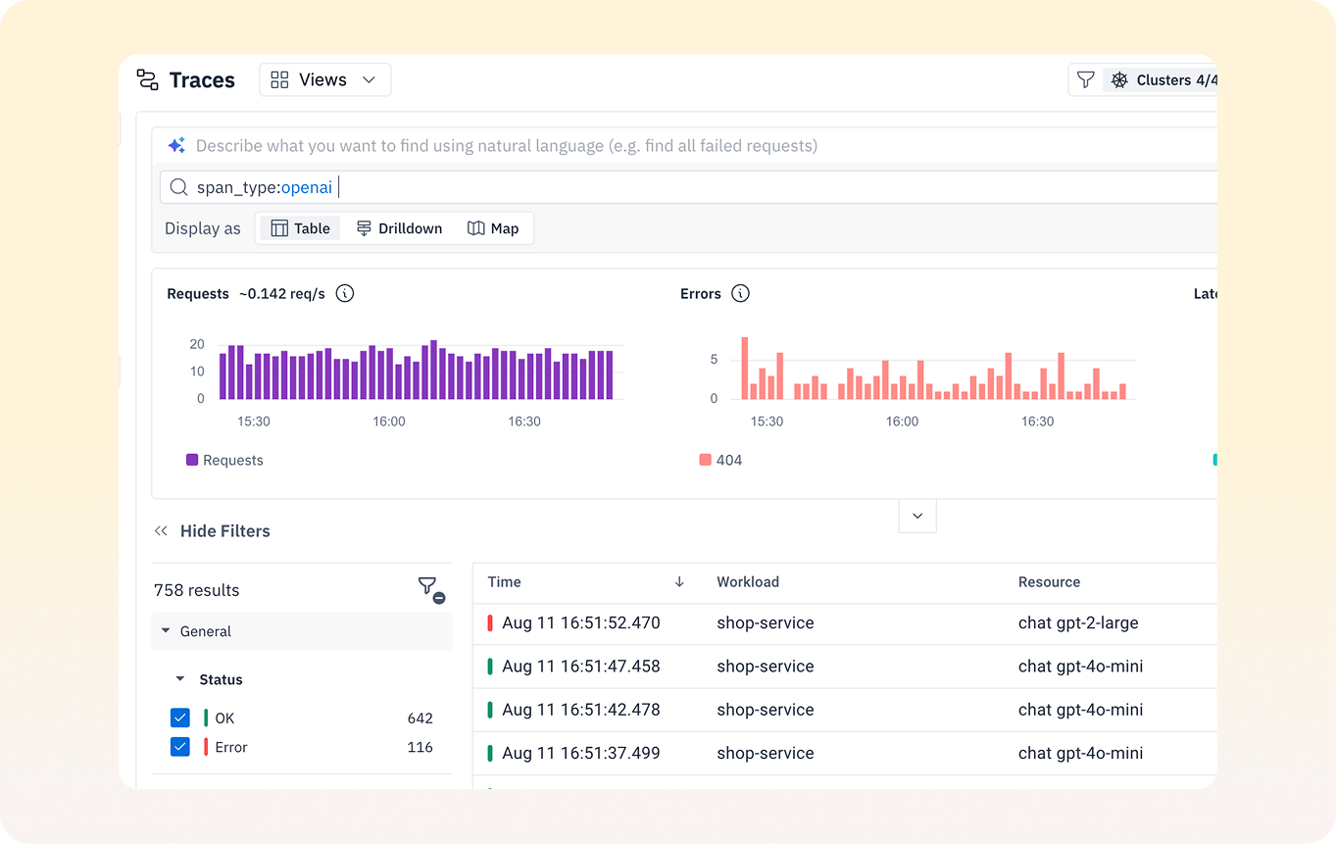
Task: Click the Traces icon beside the title
Action: point(148,80)
